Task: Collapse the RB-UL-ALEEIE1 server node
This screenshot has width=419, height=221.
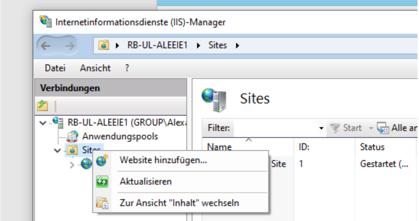Action: coord(43,123)
